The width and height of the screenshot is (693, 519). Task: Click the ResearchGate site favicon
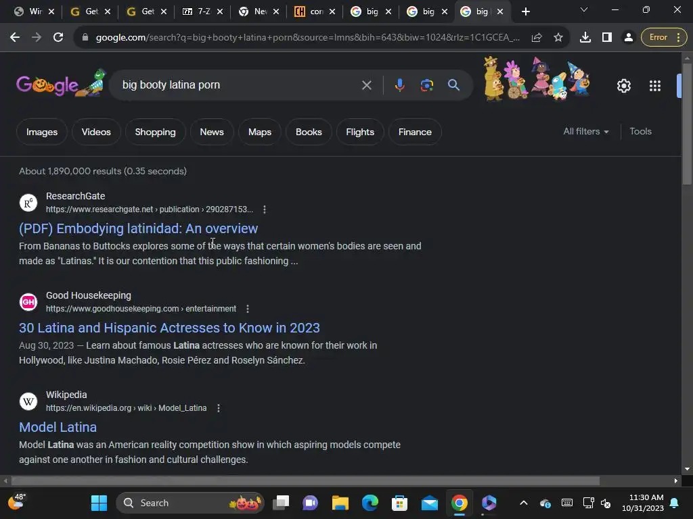click(x=28, y=203)
